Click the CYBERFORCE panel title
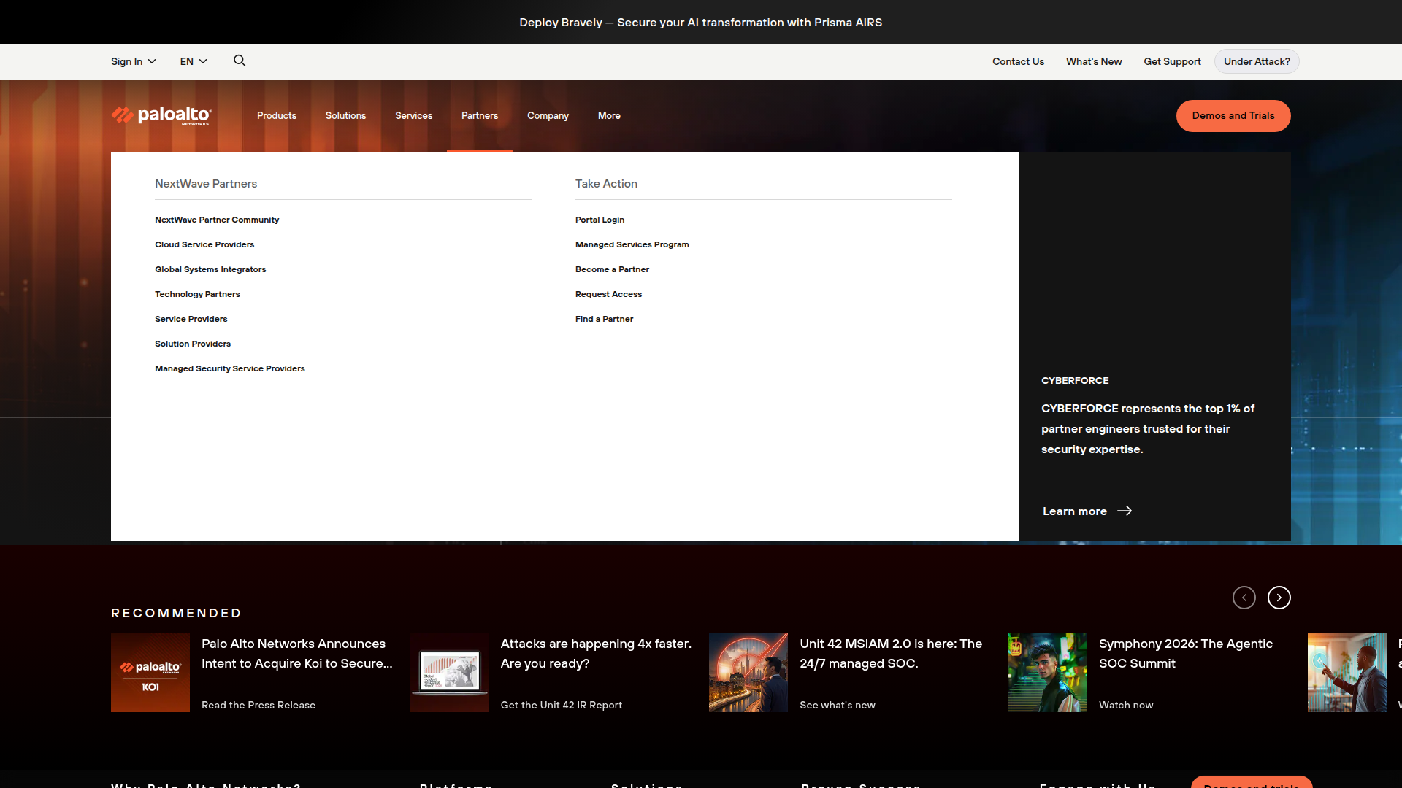 click(x=1075, y=380)
